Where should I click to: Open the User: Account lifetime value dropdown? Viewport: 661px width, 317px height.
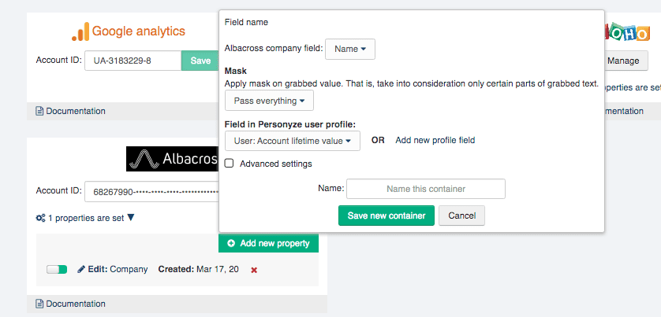click(292, 141)
